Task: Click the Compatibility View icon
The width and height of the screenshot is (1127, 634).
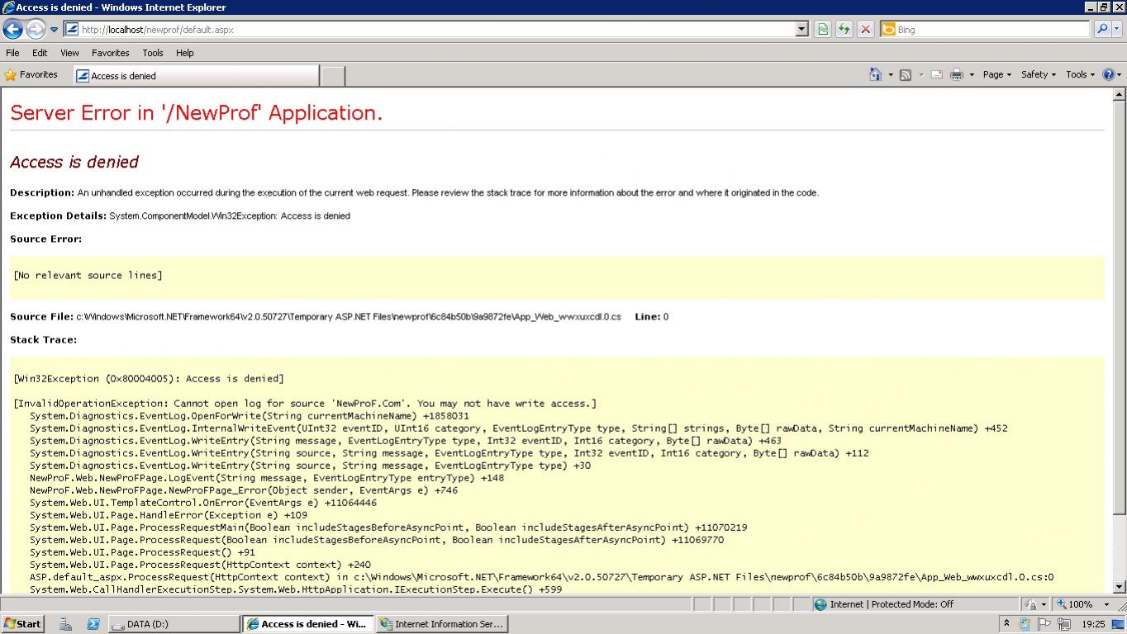Action: click(822, 29)
